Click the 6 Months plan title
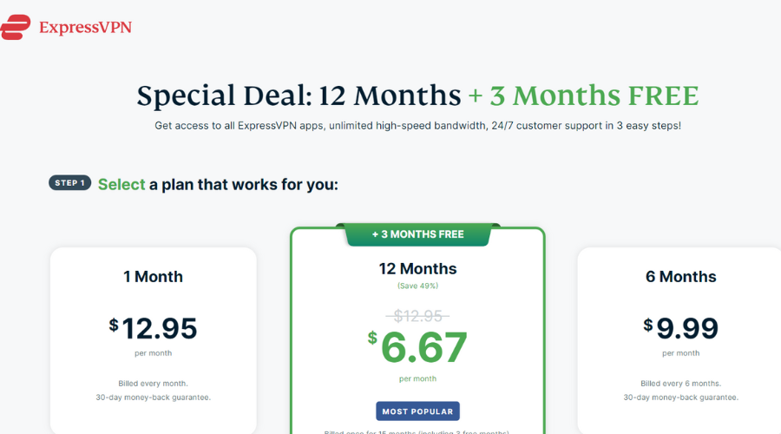The height and width of the screenshot is (434, 781). [681, 277]
